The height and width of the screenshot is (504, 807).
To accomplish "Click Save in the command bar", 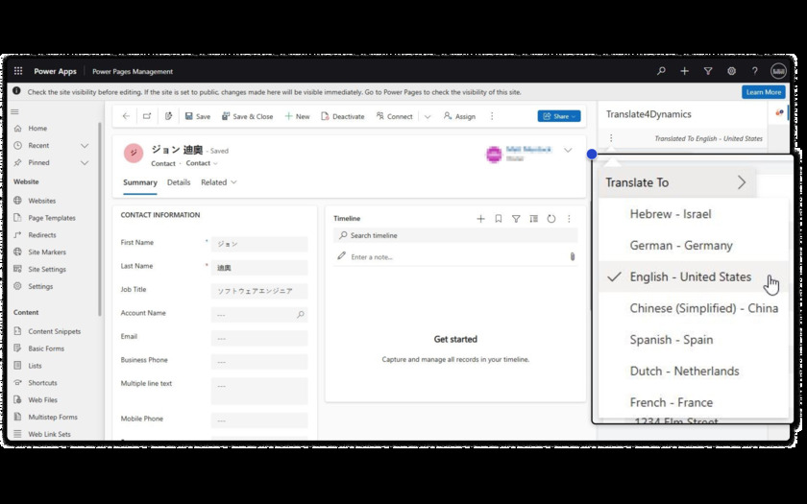I will pyautogui.click(x=198, y=116).
